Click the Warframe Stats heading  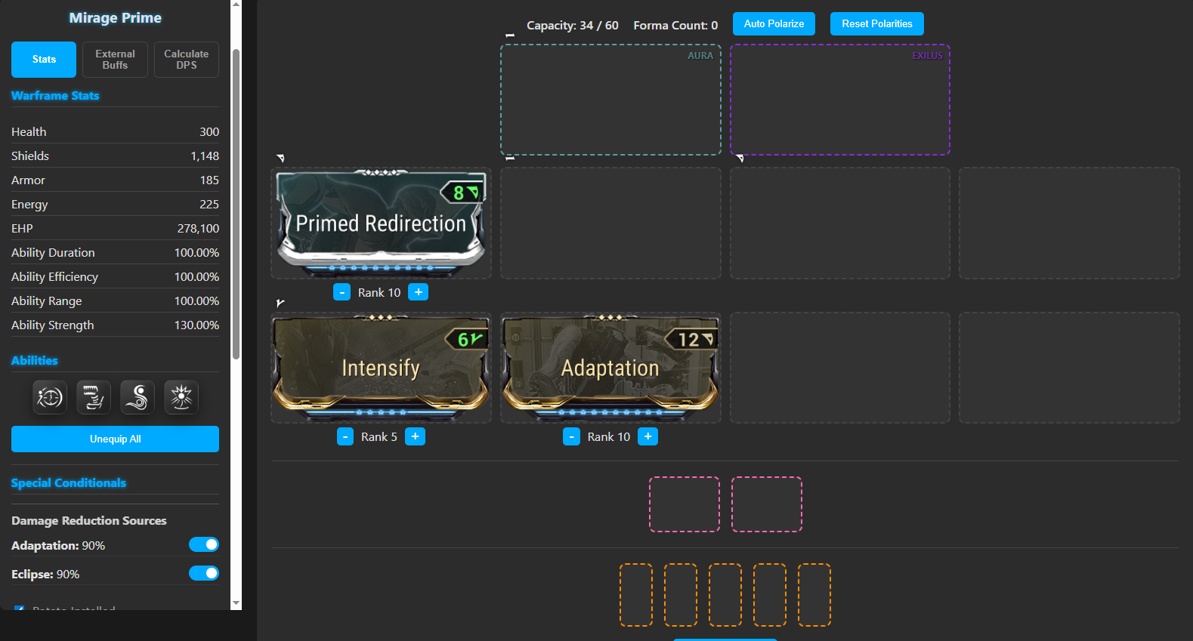click(55, 96)
